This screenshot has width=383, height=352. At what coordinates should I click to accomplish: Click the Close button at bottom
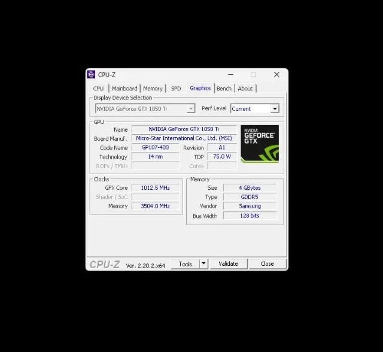click(268, 264)
